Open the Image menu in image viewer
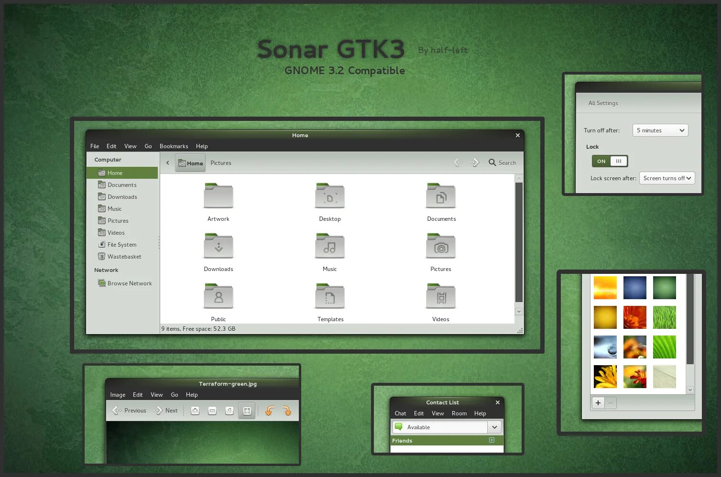The image size is (721, 477). (118, 395)
